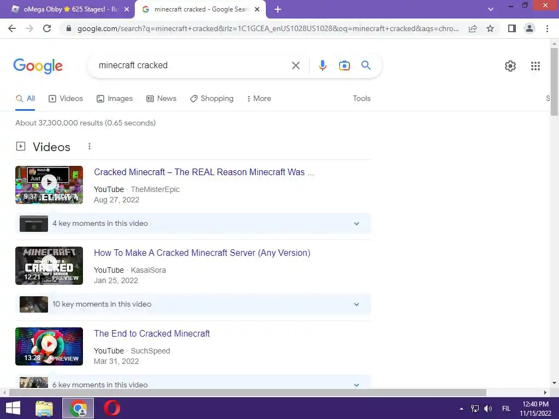The height and width of the screenshot is (419, 559).
Task: Open The End to Cracked Minecraft link
Action: click(x=152, y=334)
